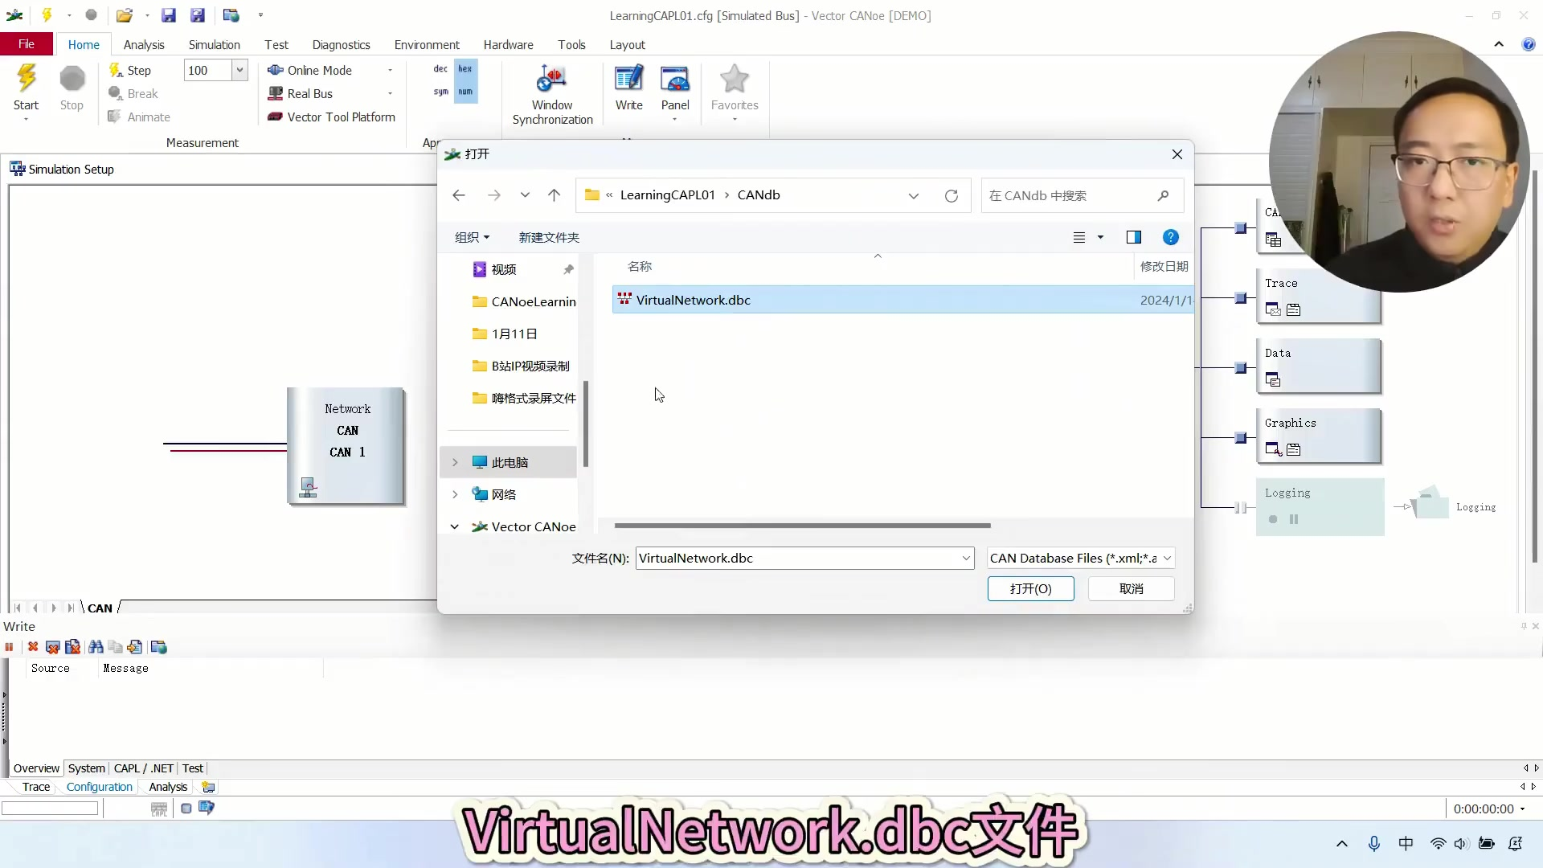Toggle the Logging block pause control

pyautogui.click(x=1294, y=519)
